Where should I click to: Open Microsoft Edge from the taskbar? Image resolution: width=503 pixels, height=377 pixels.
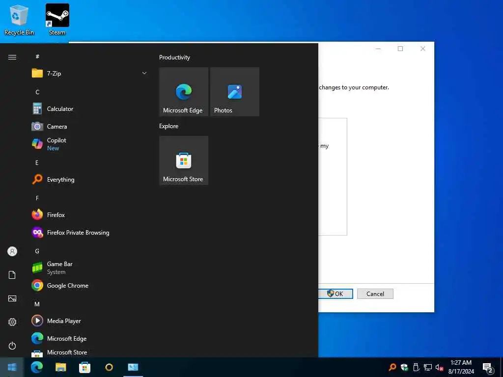click(x=37, y=367)
